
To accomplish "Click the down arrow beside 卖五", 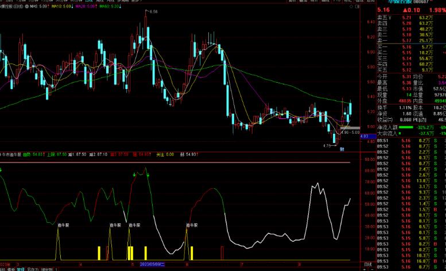I will 390,18.
